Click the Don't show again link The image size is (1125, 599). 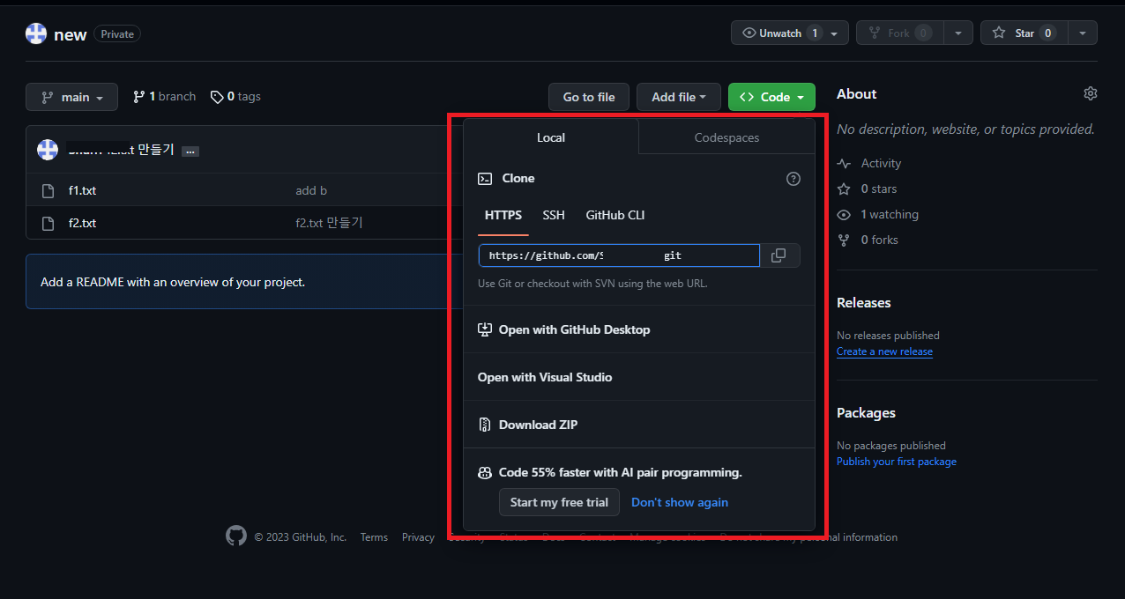680,502
